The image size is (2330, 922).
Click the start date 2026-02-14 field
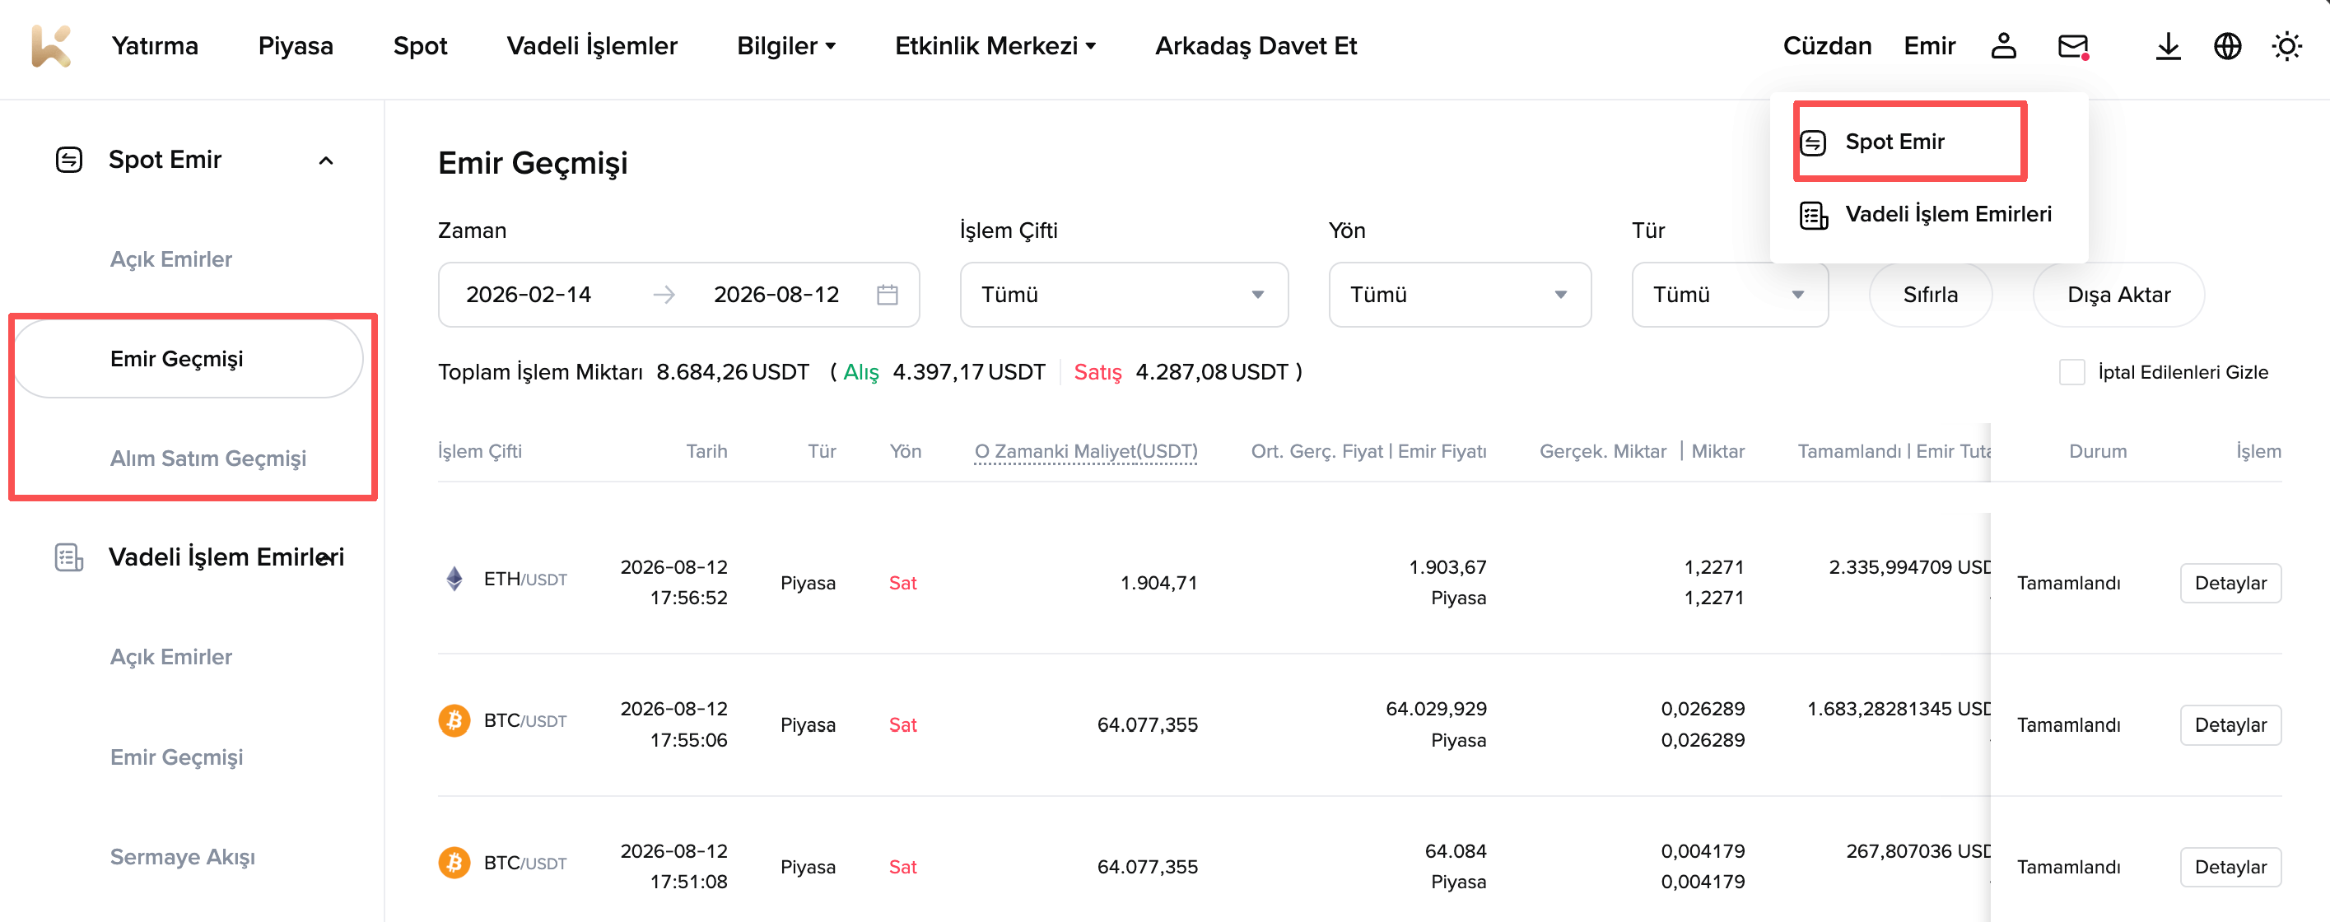(x=529, y=295)
